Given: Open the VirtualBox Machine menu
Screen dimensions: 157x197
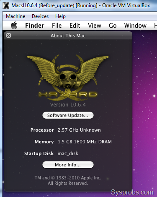Looking at the screenshot, I should pos(15,16).
